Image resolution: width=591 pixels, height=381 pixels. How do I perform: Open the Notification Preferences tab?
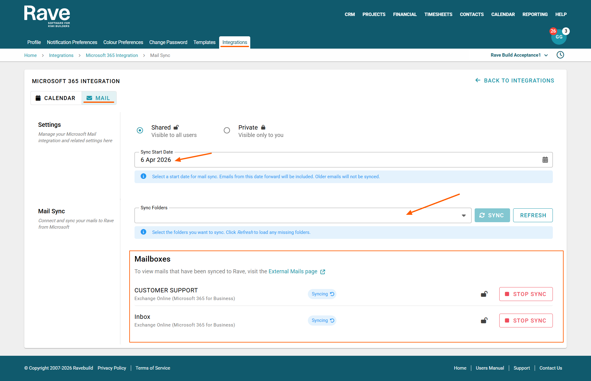pyautogui.click(x=72, y=42)
